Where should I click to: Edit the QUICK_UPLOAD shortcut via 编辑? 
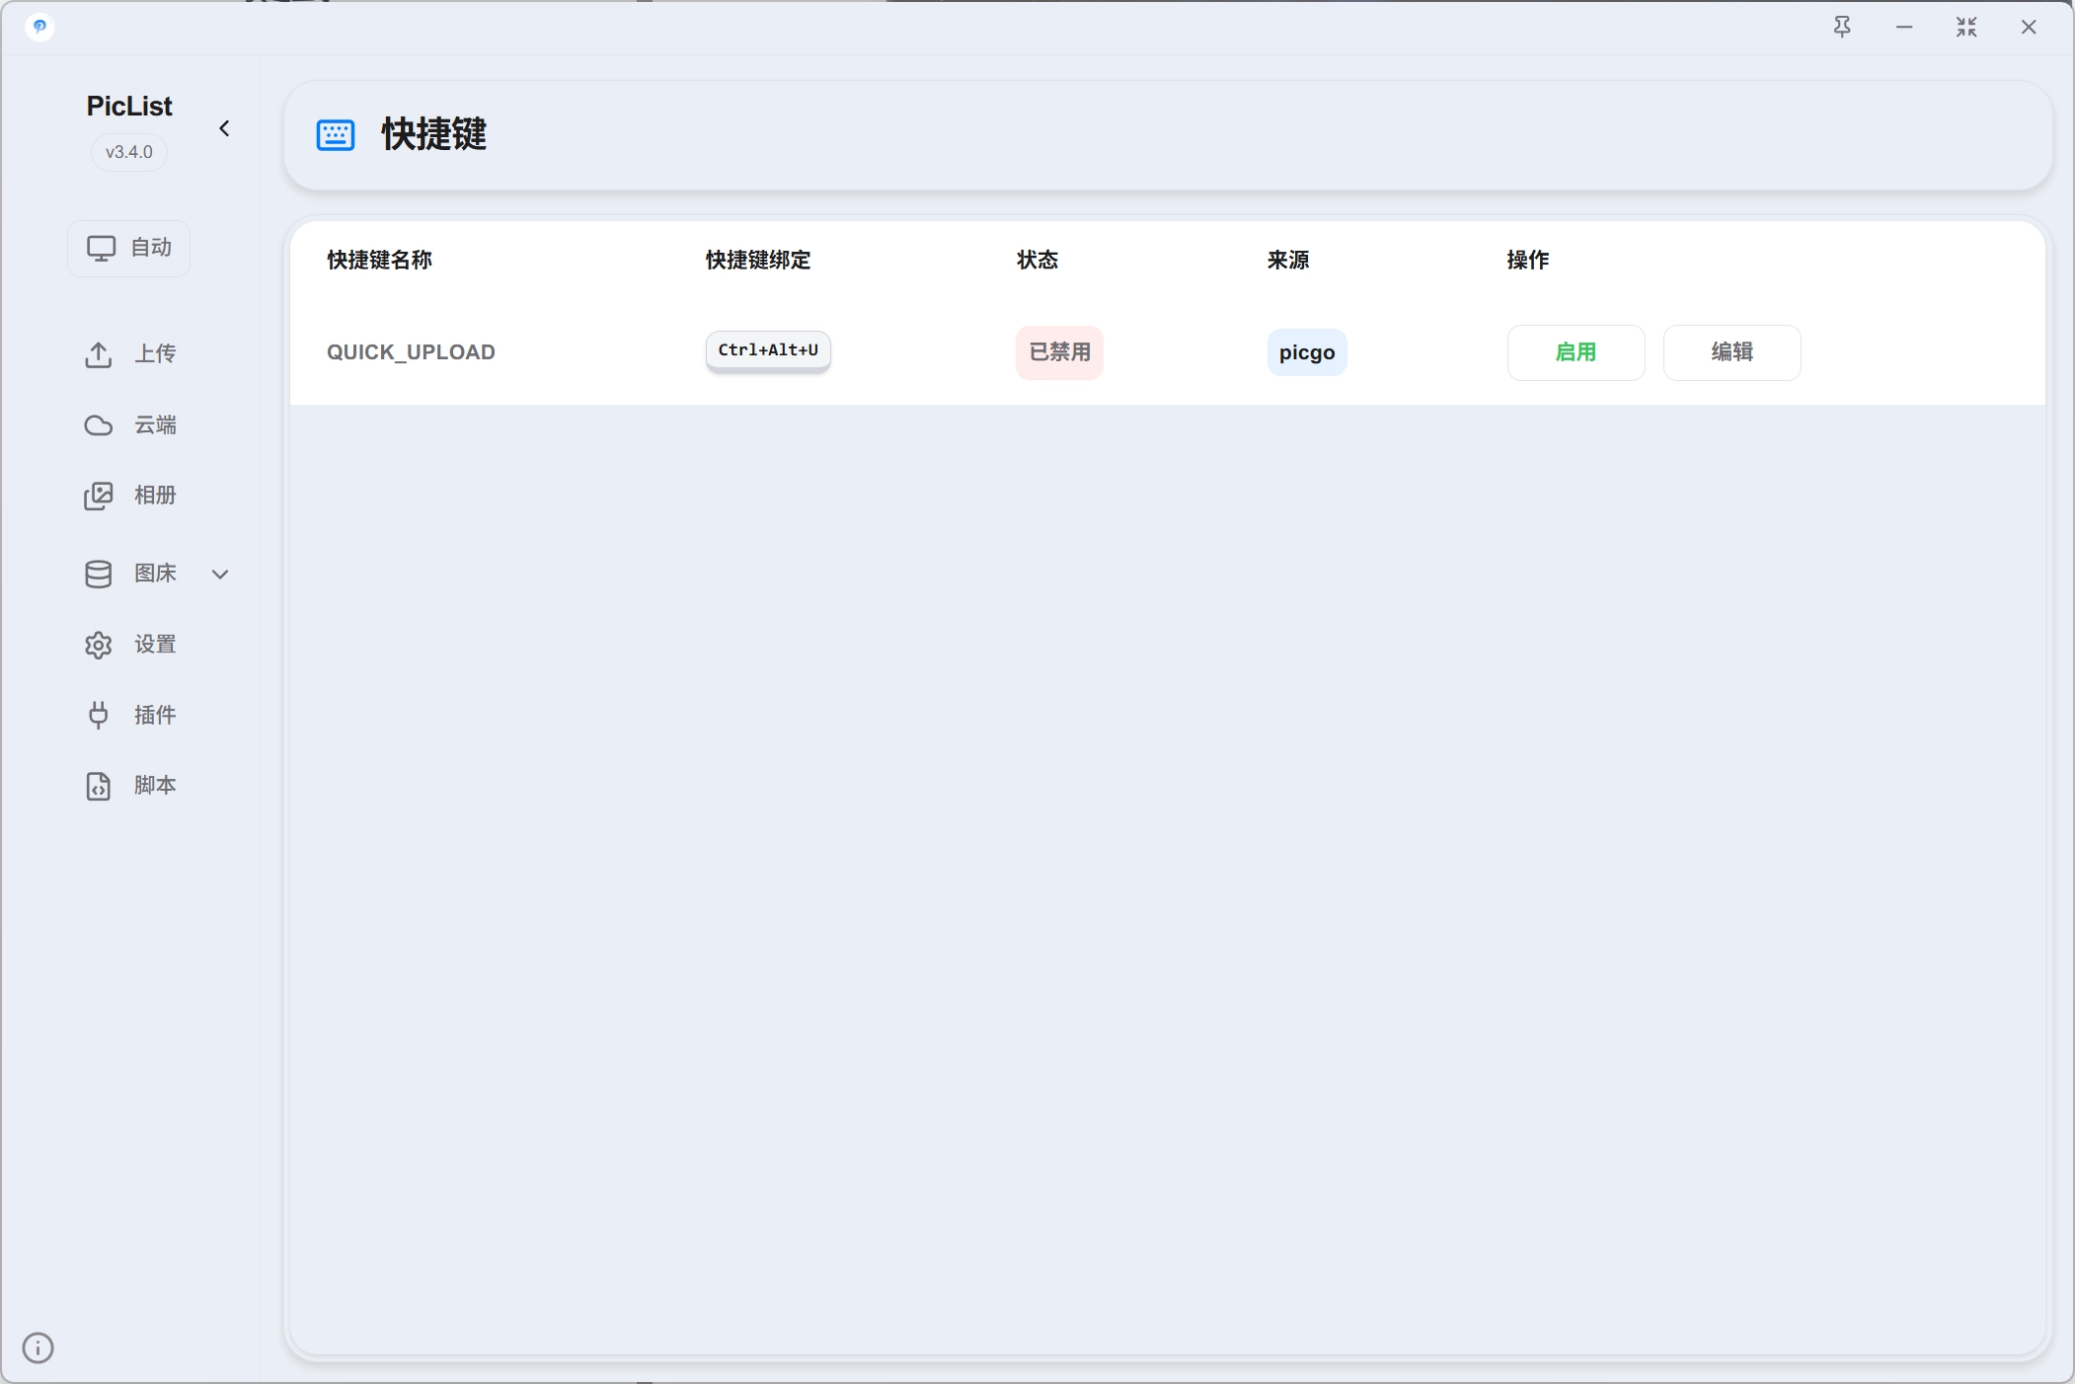tap(1731, 352)
